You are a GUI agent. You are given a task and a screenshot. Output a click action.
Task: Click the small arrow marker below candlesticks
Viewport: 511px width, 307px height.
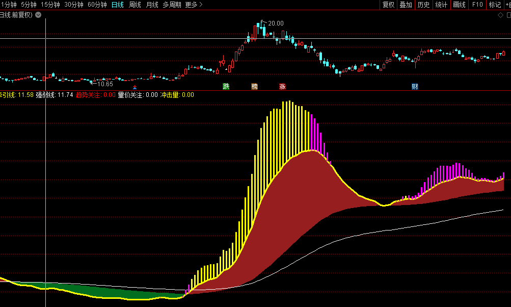pos(135,88)
